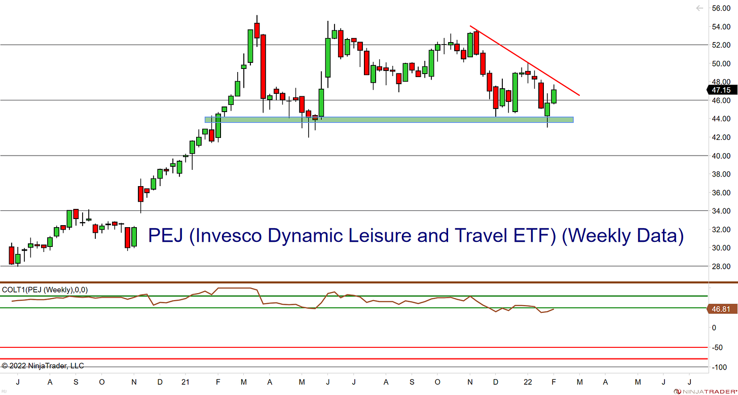738x395 pixels.
Task: Click the PEJ Invesco Dynamic Leisure title text
Action: point(416,236)
